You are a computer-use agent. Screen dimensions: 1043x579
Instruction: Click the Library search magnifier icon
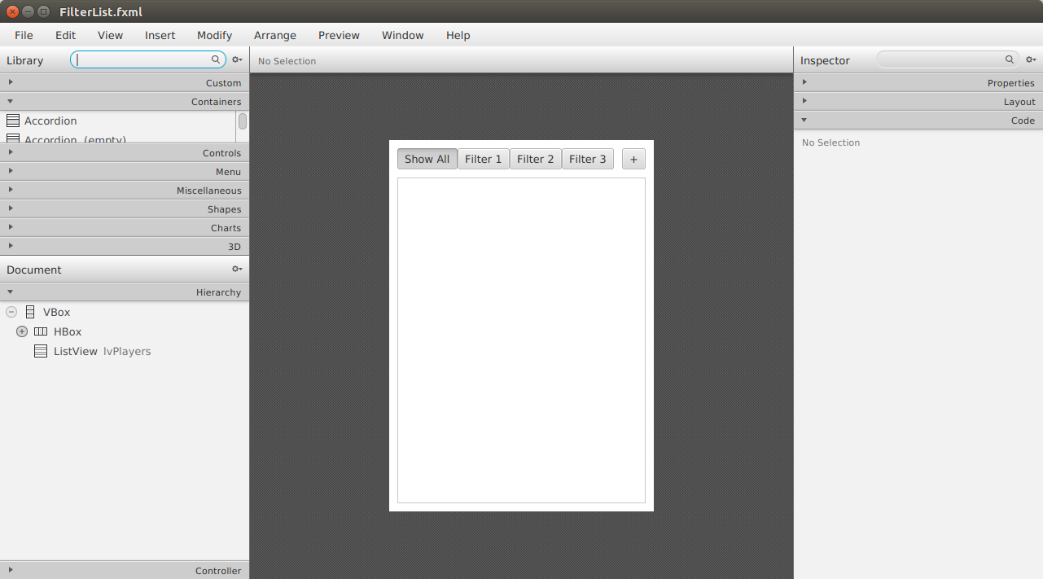[x=215, y=59]
